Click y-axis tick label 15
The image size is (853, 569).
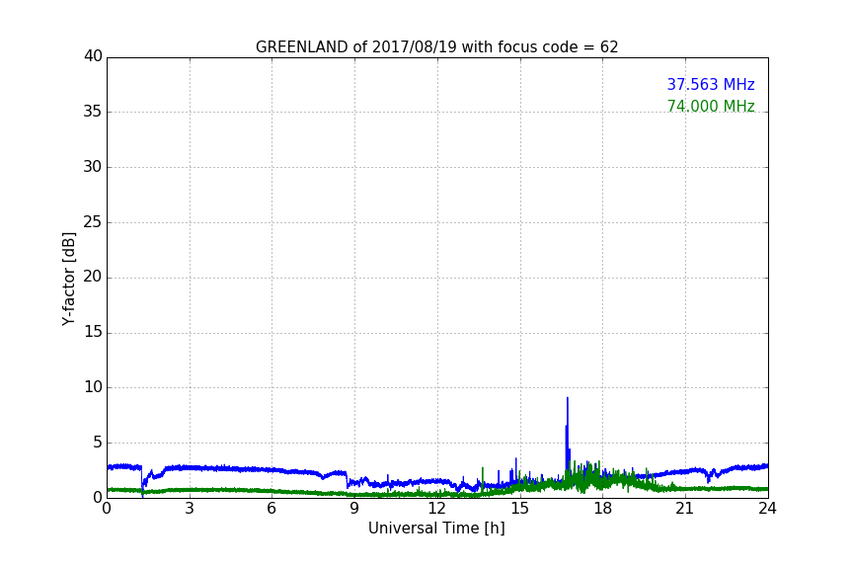pos(93,332)
